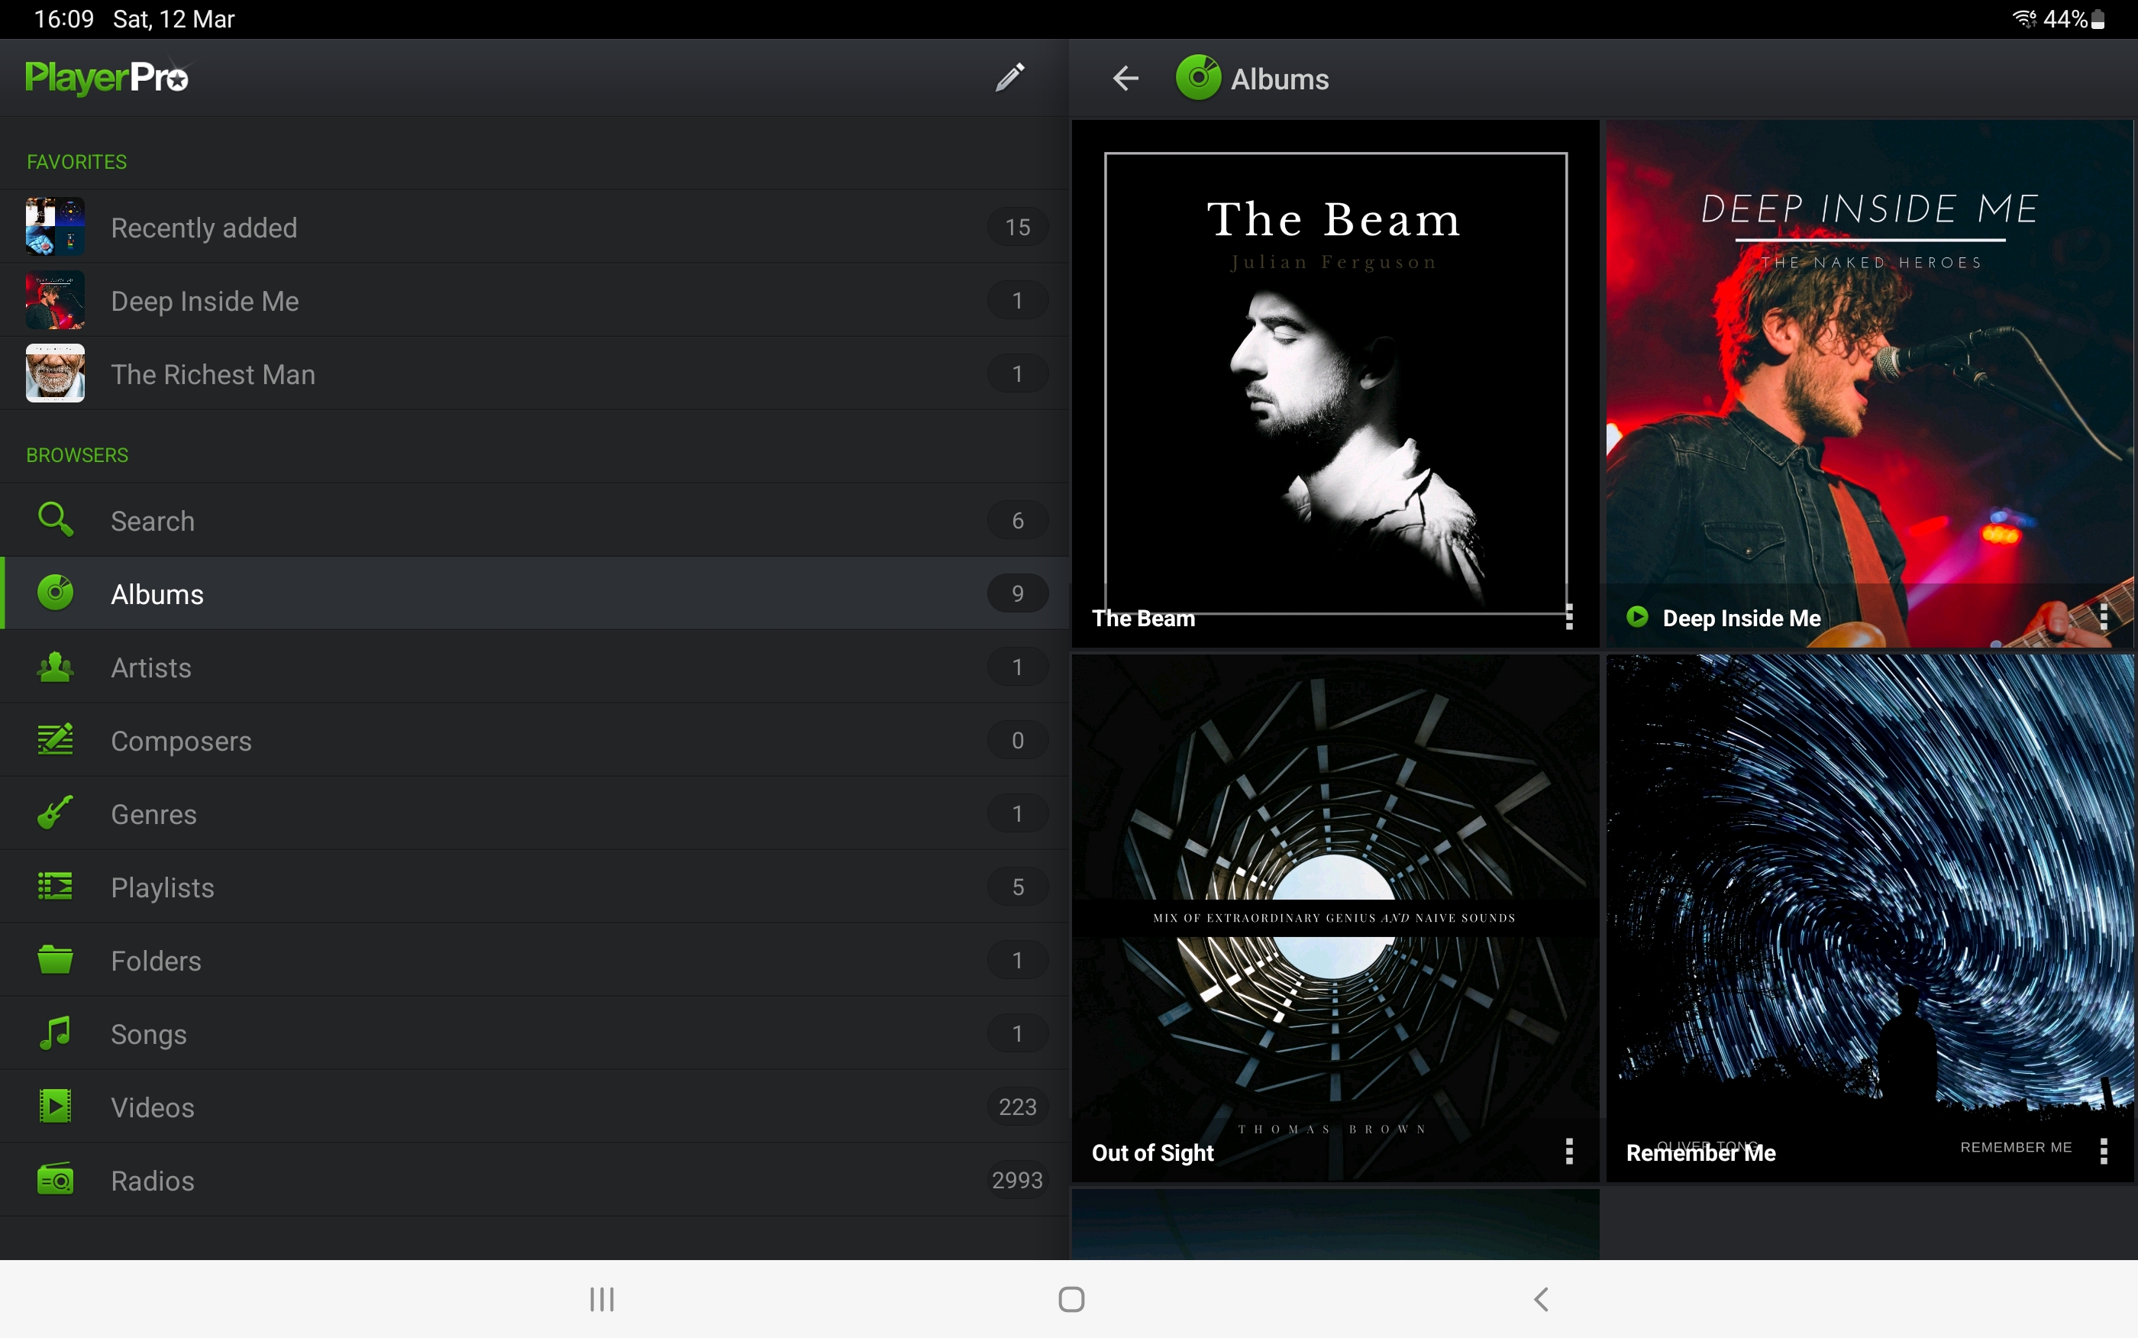Open the Genres guitar icon

55,813
